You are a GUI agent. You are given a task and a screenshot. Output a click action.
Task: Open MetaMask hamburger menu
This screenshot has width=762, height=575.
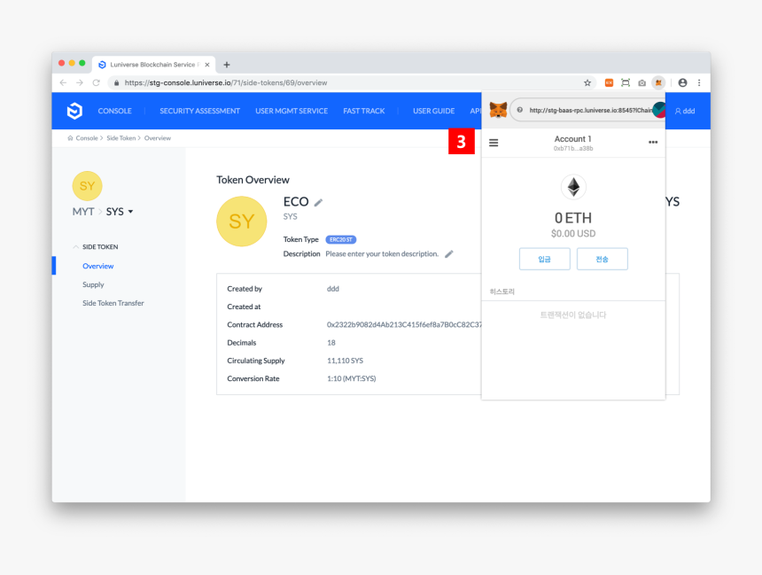pyautogui.click(x=494, y=143)
